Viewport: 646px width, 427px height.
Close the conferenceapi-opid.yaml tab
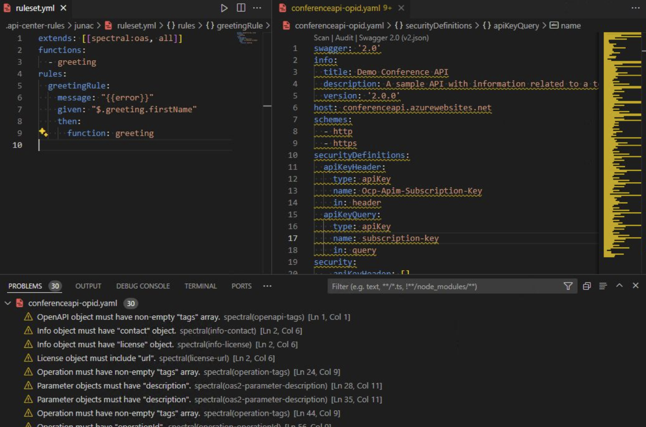pos(401,8)
